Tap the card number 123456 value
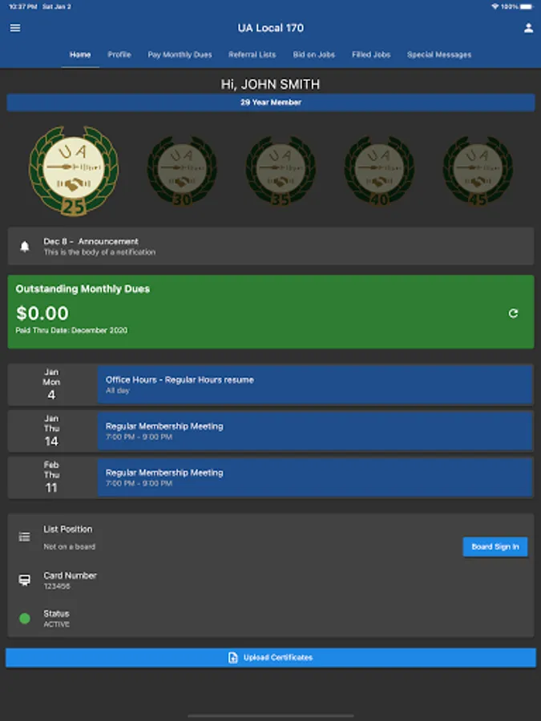 tap(57, 586)
